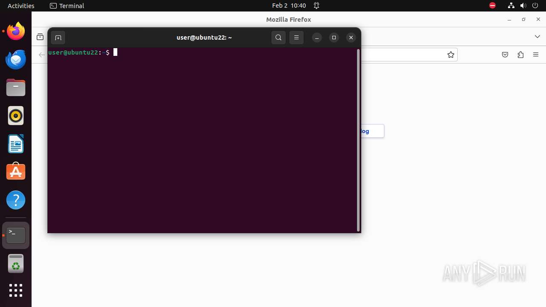The image size is (546, 307).
Task: Open the network status indicator
Action: point(511,6)
